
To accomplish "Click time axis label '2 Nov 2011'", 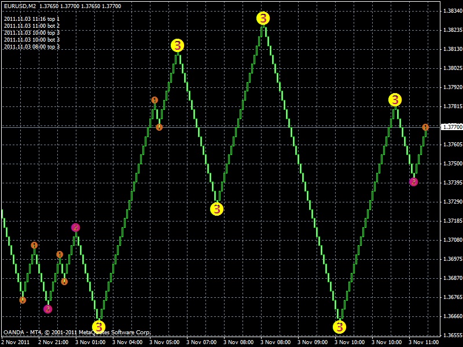I will point(16,342).
